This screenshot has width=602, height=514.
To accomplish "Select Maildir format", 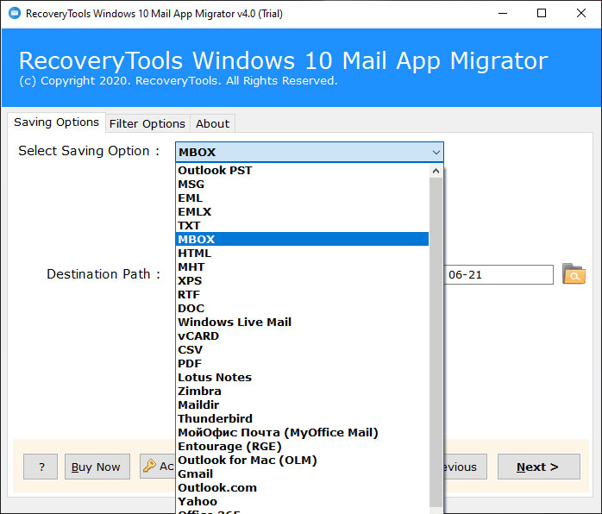I will click(302, 405).
